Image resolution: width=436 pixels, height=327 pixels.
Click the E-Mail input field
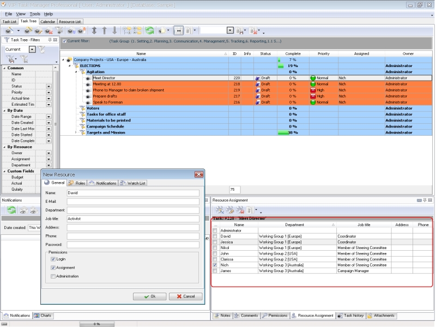(133, 202)
